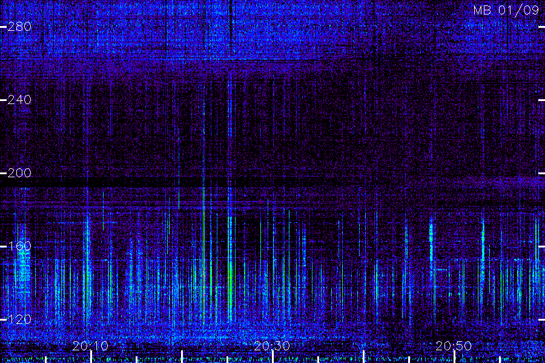Click the 240 frequency axis label
Screen dimensions: 545x363
click(19, 100)
